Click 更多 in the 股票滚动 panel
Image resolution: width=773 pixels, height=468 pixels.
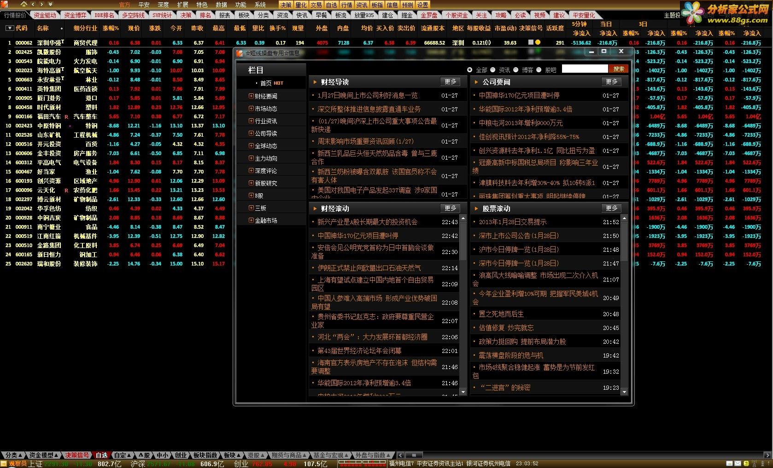[x=612, y=208]
